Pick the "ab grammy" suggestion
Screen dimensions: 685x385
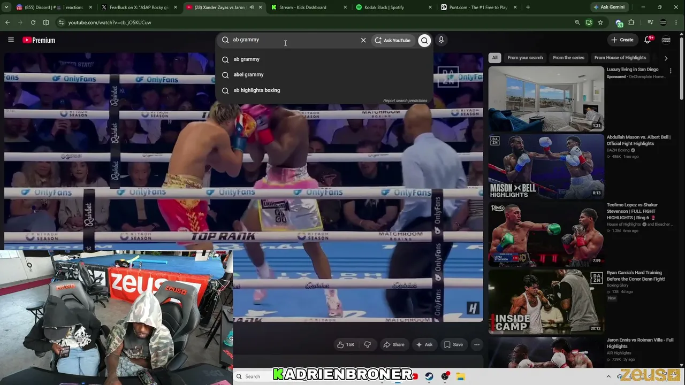[324, 59]
